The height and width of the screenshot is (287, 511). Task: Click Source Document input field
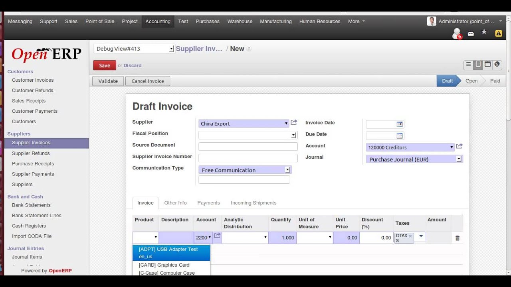248,146
